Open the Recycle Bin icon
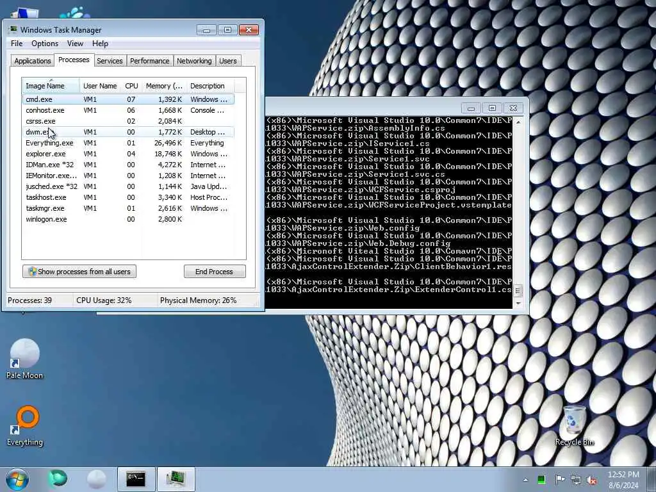 (575, 425)
